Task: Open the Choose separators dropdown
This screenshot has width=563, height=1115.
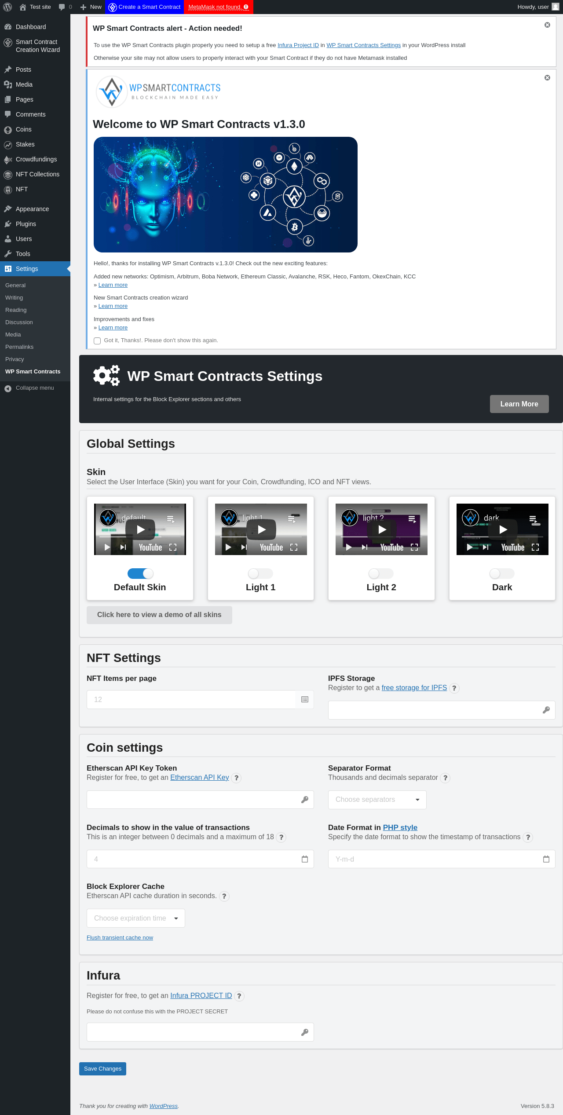Action: click(377, 800)
